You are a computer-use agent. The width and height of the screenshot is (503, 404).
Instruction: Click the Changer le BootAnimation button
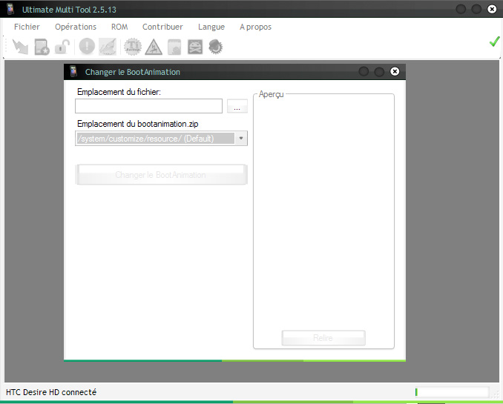click(161, 175)
